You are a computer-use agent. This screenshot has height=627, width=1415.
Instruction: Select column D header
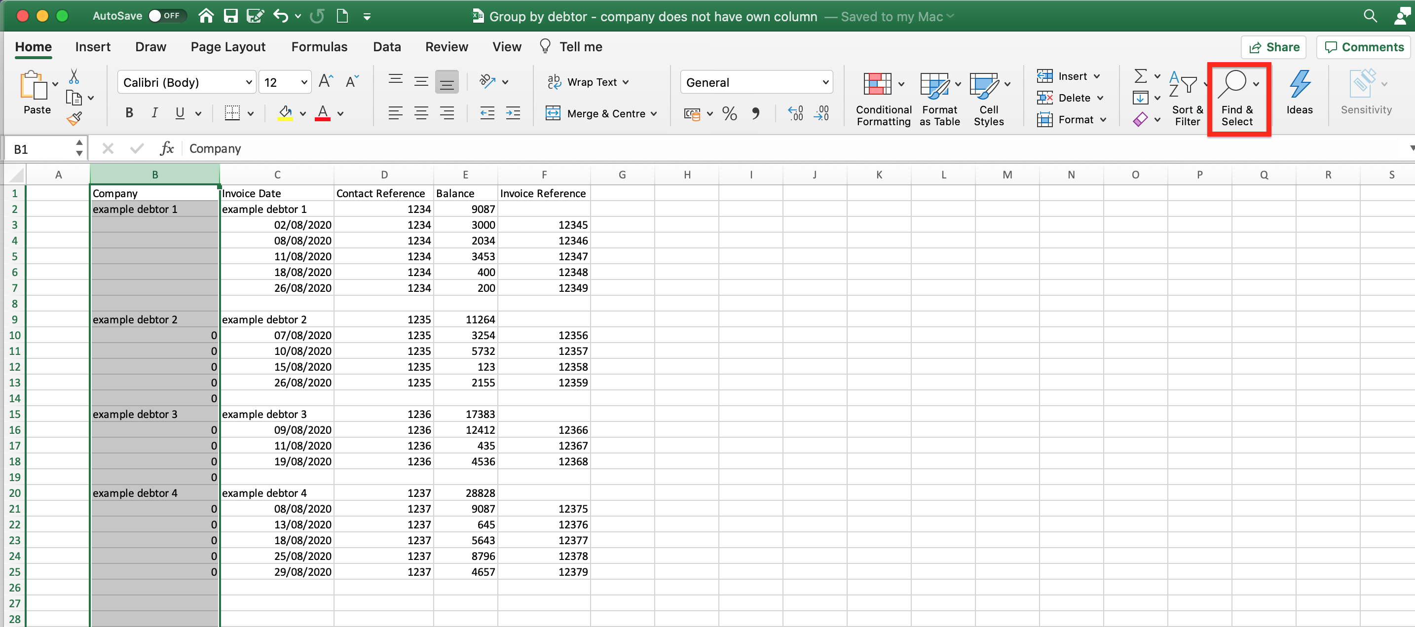(x=384, y=174)
